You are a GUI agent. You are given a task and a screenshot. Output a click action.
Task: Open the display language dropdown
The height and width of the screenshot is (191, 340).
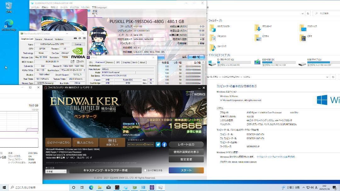56,171
